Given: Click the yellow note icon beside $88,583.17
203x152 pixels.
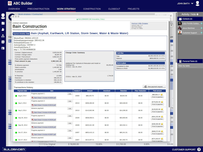Looking at the screenshot, I should tap(162, 95).
